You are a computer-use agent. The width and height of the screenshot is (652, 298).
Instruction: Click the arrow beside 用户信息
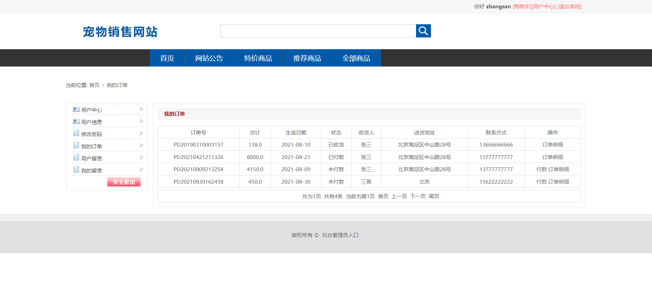click(x=141, y=121)
